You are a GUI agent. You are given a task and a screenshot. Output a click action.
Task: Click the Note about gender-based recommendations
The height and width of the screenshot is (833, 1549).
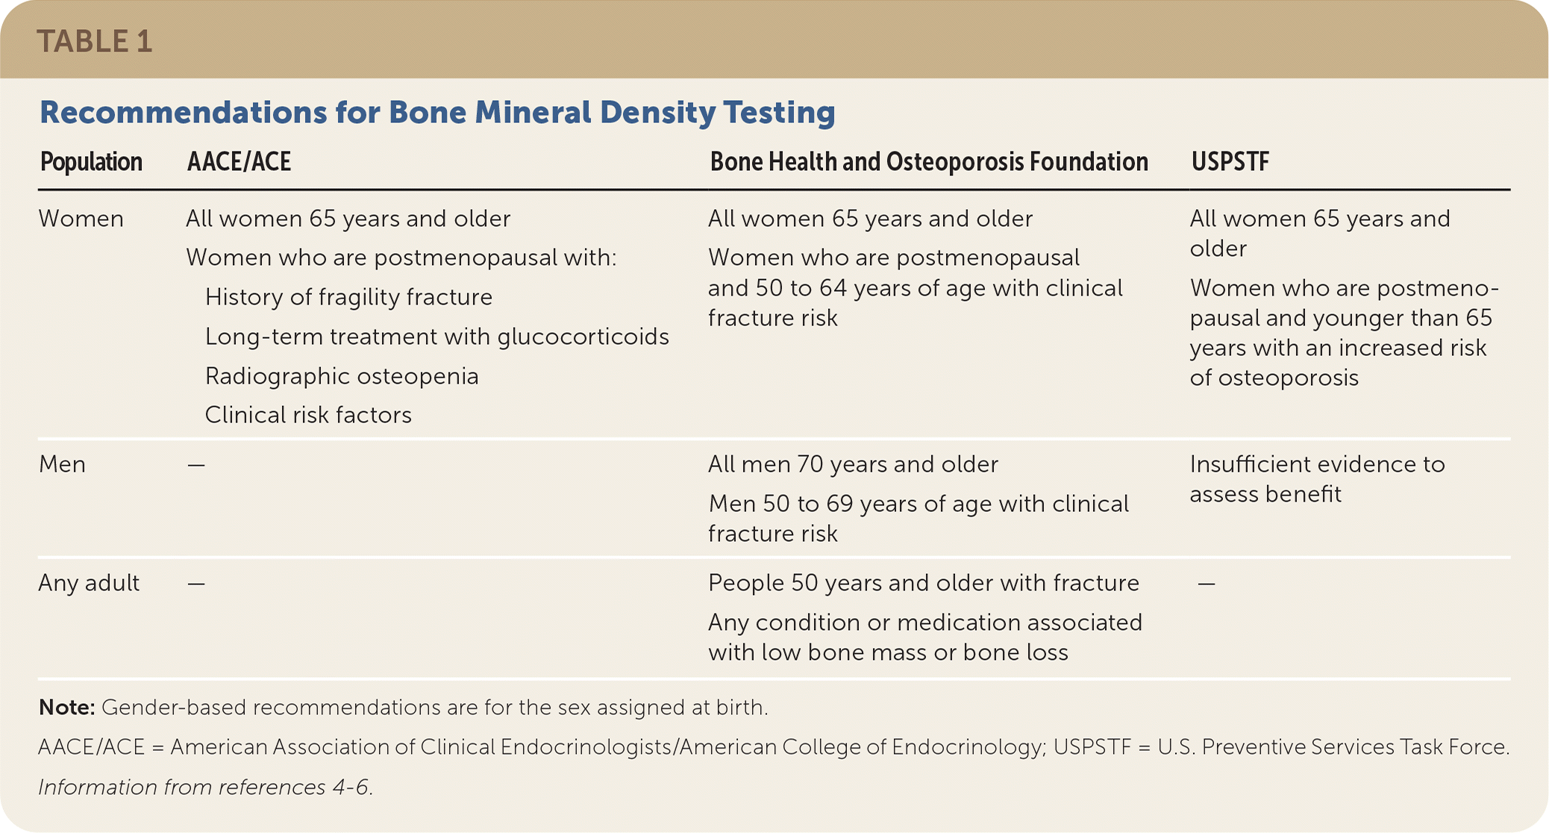pos(403,708)
